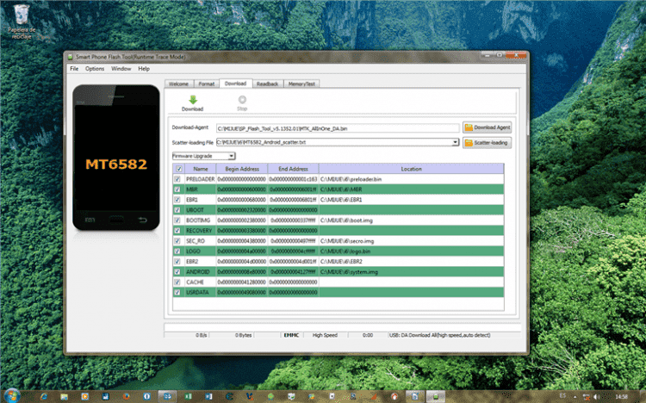Click the system.img location cell
646x403 pixels.
pyautogui.click(x=411, y=272)
